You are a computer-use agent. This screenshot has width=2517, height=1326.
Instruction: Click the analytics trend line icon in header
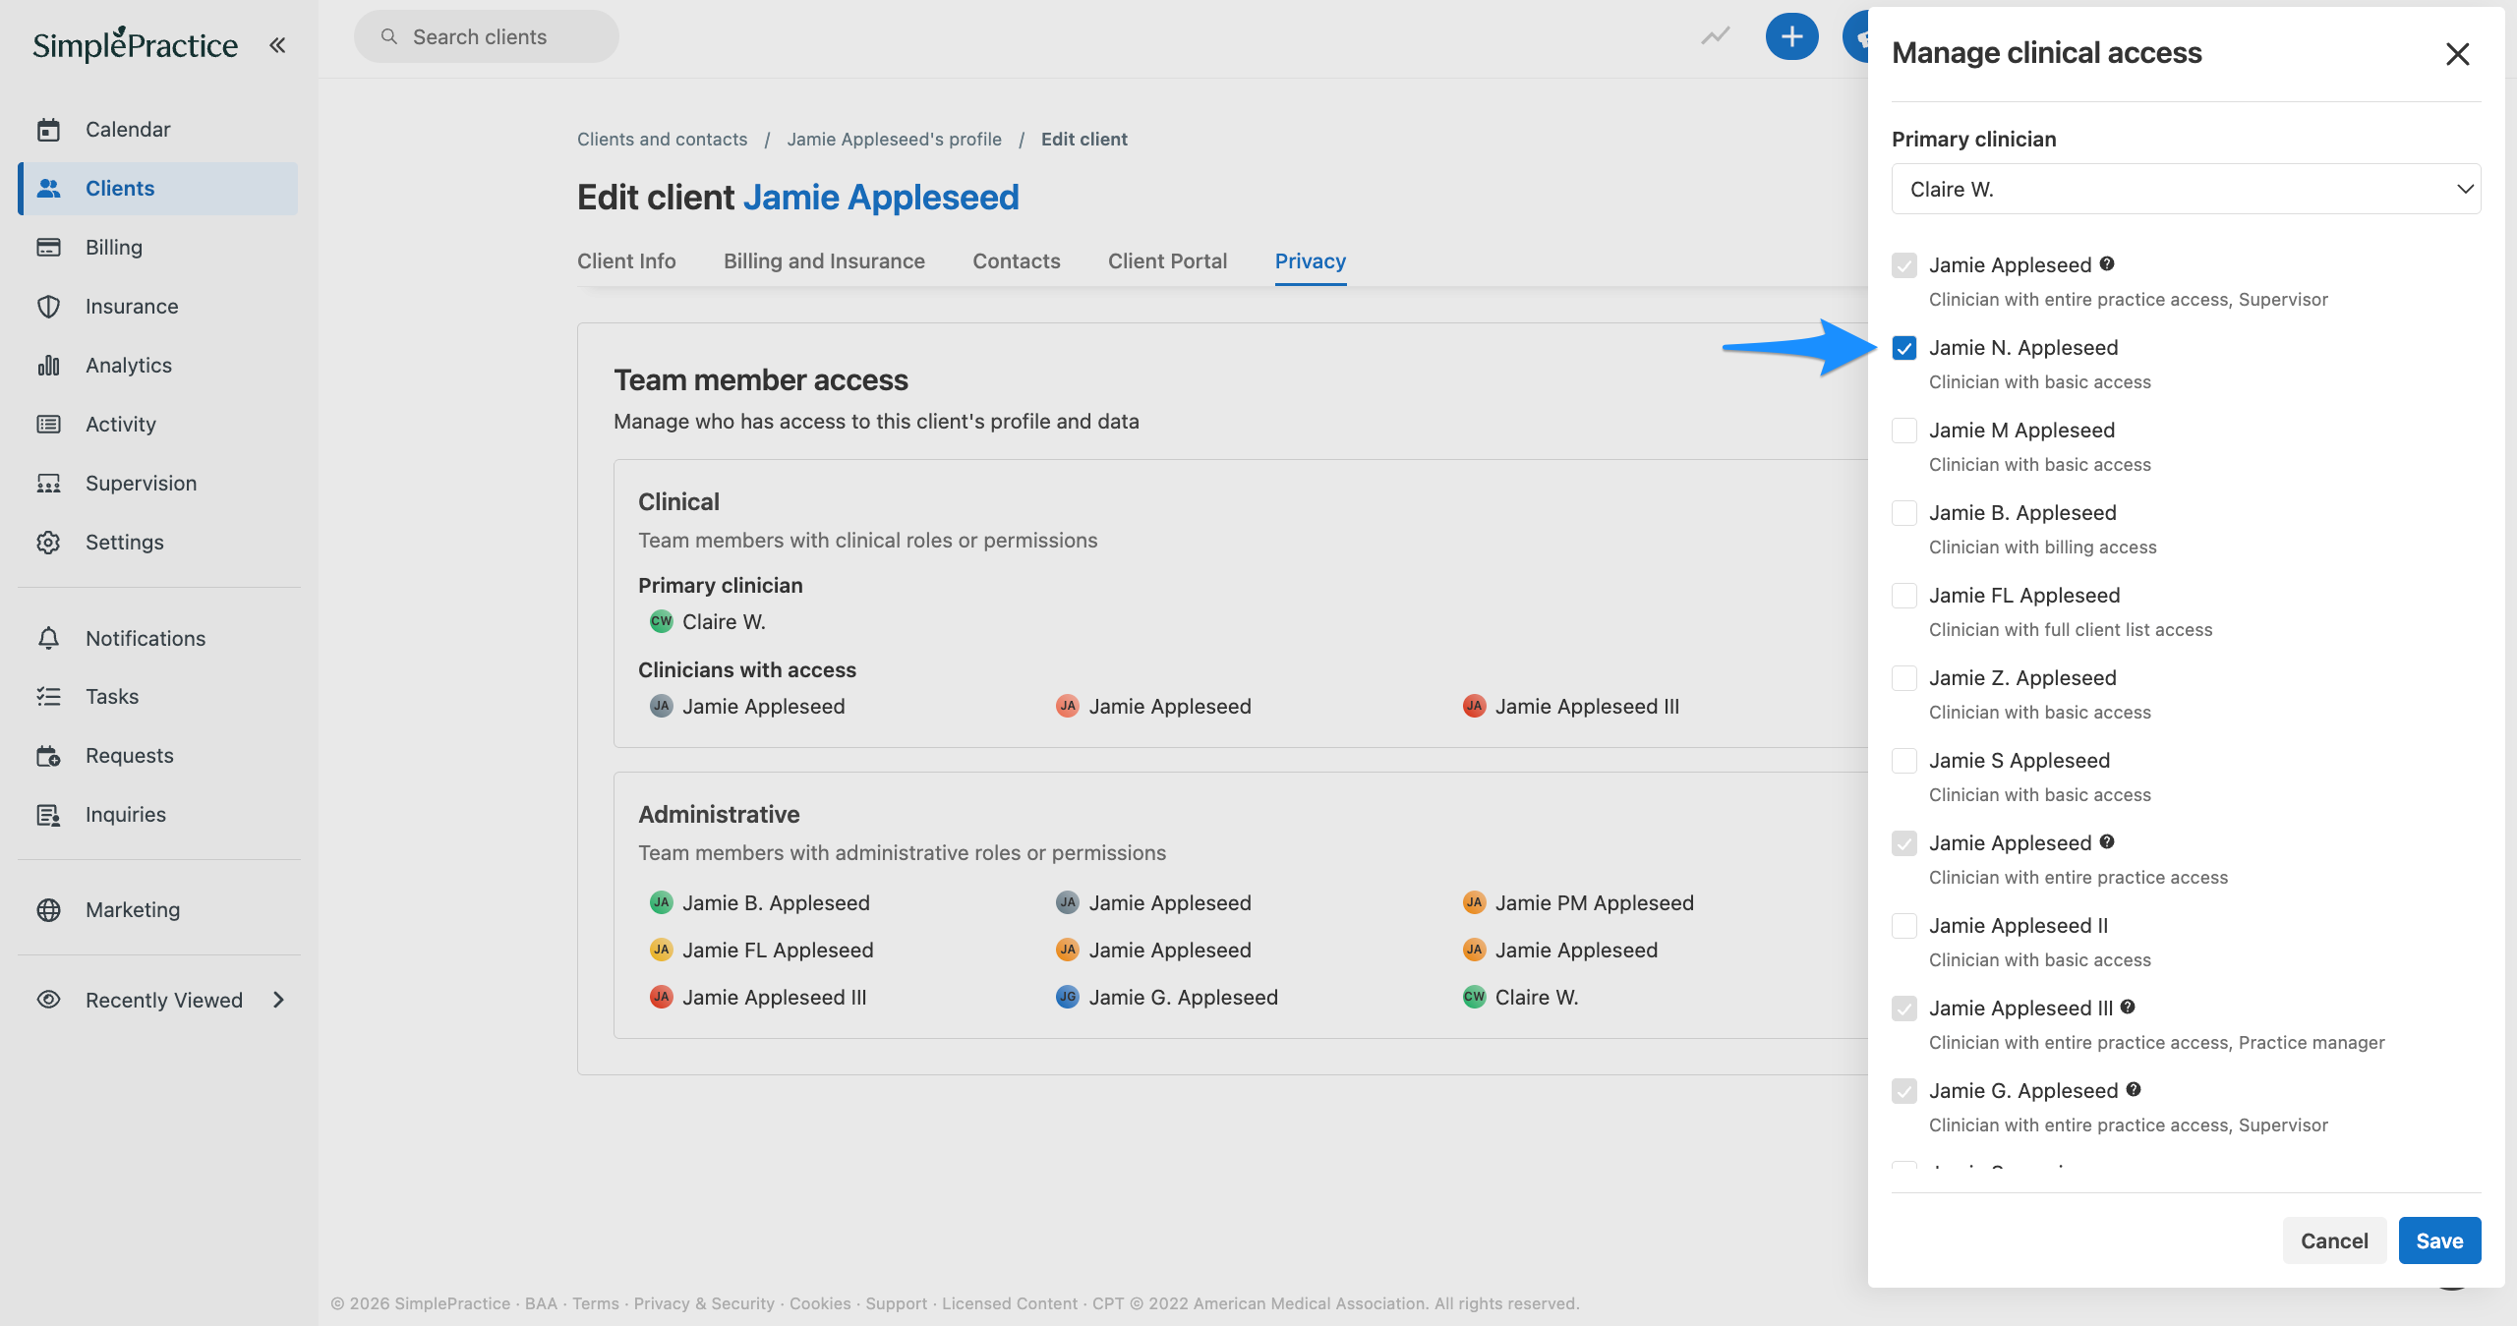pos(1716,37)
